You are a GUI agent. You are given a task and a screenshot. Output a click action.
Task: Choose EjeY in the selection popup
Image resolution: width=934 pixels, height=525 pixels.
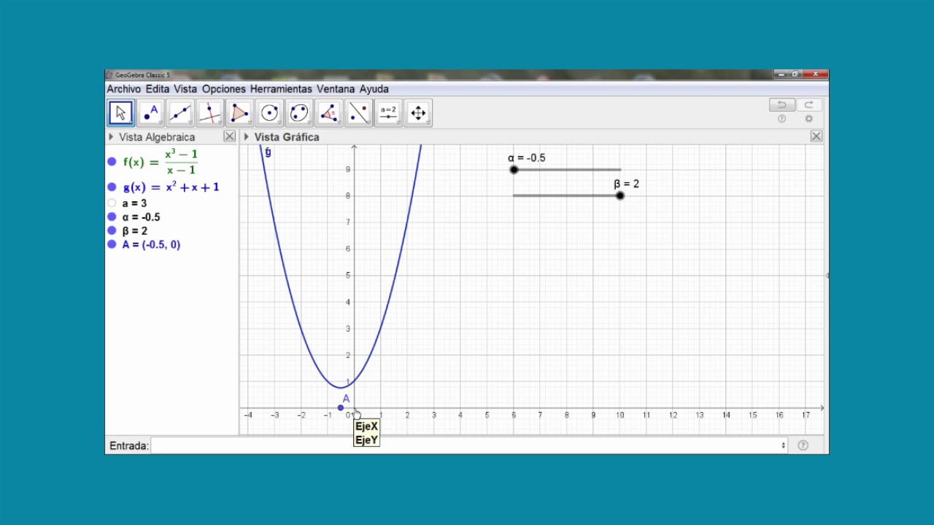[x=366, y=440]
